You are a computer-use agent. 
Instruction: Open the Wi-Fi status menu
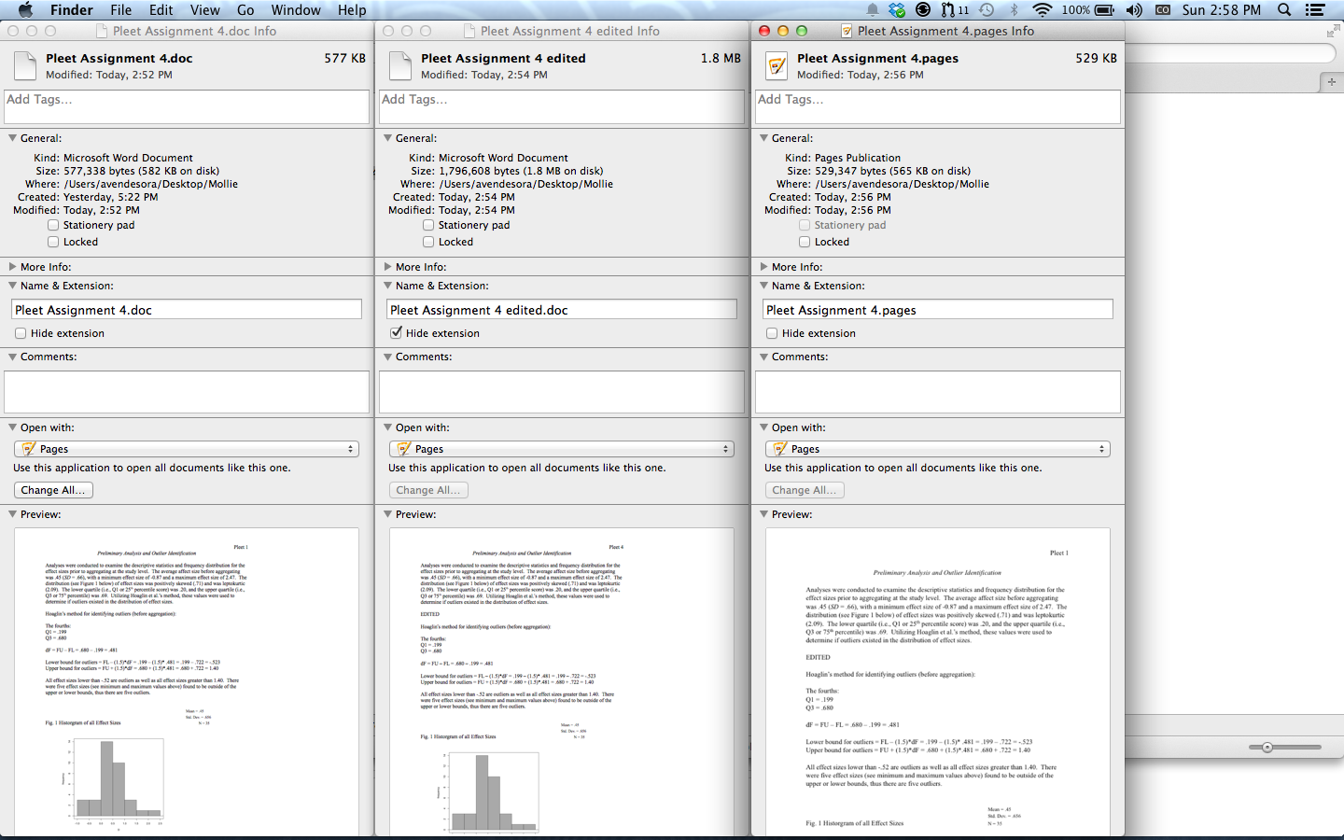tap(1042, 10)
